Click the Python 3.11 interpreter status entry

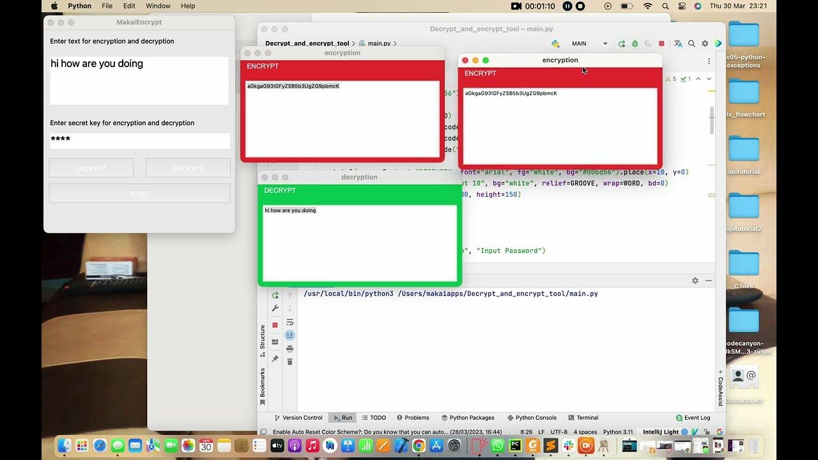pyautogui.click(x=618, y=432)
